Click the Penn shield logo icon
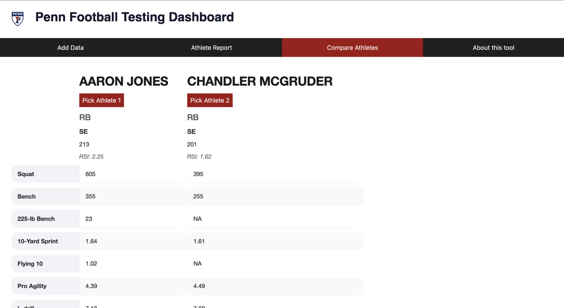 coord(18,18)
